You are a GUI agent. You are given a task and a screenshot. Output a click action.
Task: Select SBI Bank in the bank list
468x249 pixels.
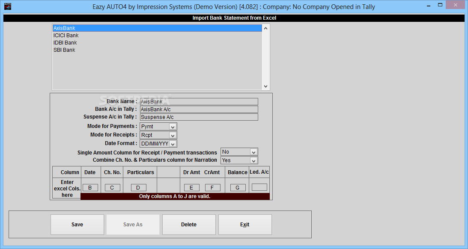157,50
